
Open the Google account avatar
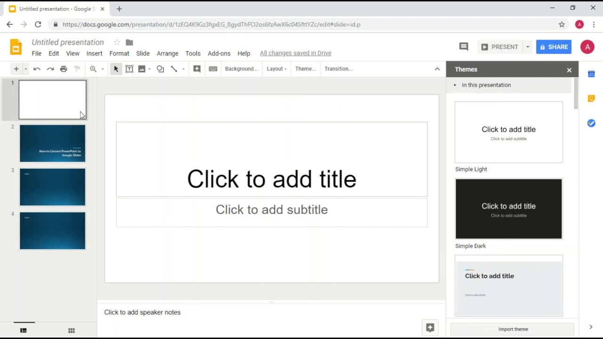point(587,47)
